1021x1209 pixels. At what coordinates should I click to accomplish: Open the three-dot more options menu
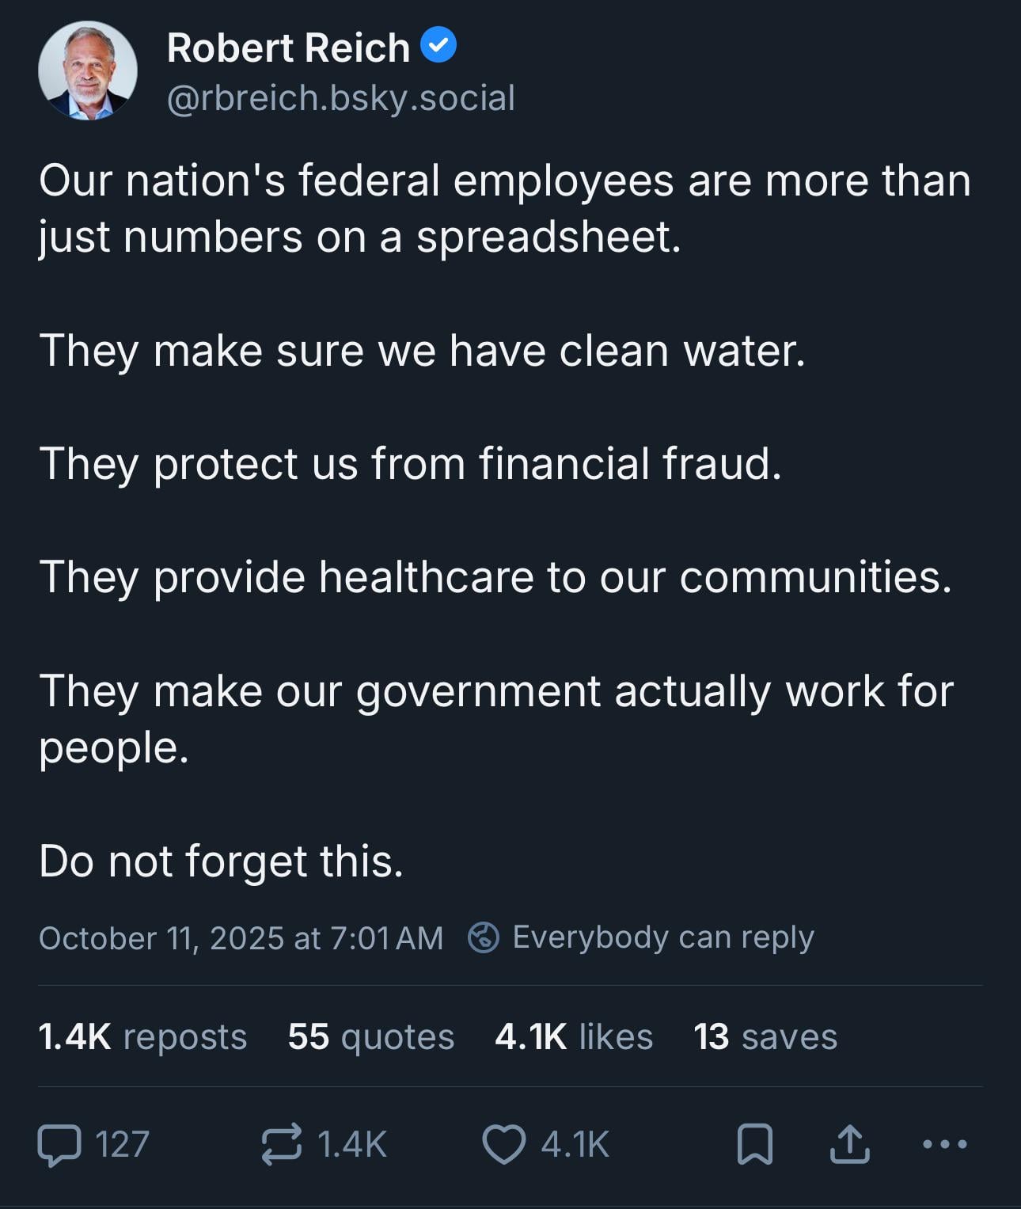click(945, 1144)
